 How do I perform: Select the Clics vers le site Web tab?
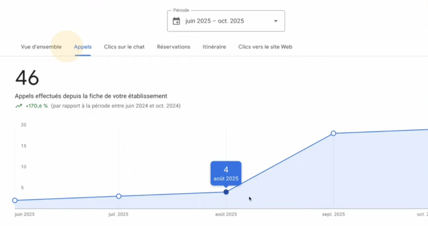click(x=265, y=47)
